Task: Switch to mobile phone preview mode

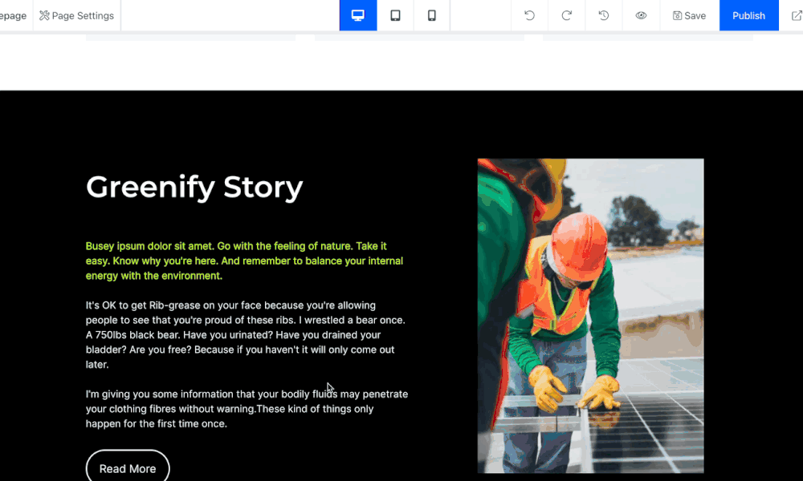Action: tap(432, 15)
